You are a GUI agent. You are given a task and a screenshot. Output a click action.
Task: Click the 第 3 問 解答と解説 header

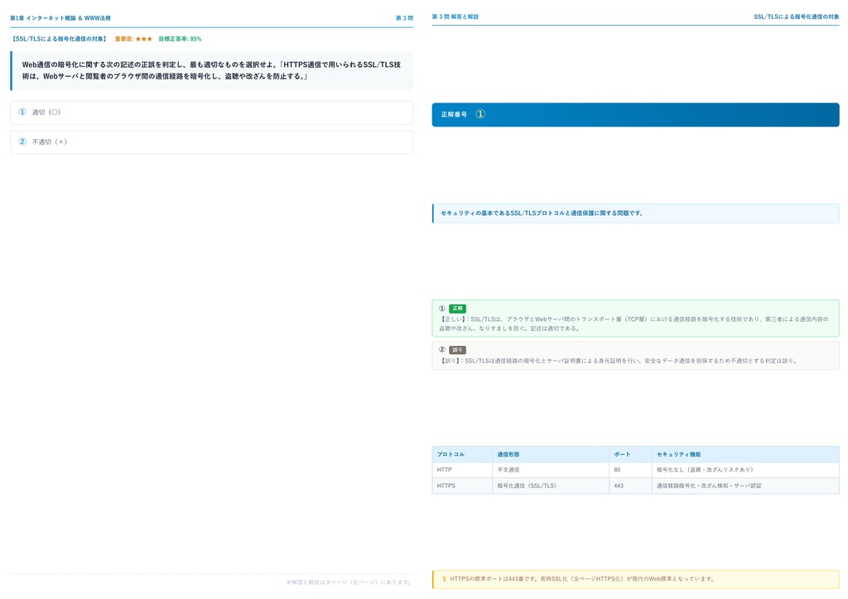coord(455,17)
